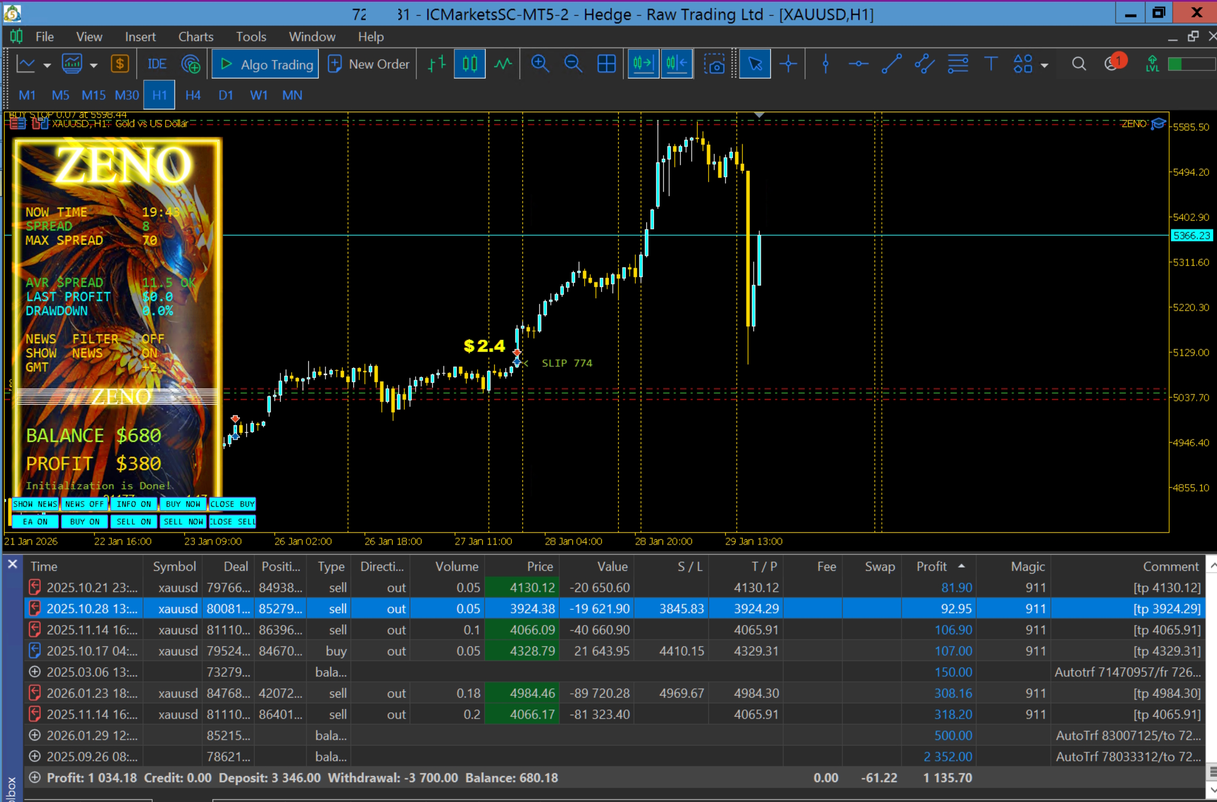
Task: Open the IDE MetaEditor
Action: [x=157, y=64]
